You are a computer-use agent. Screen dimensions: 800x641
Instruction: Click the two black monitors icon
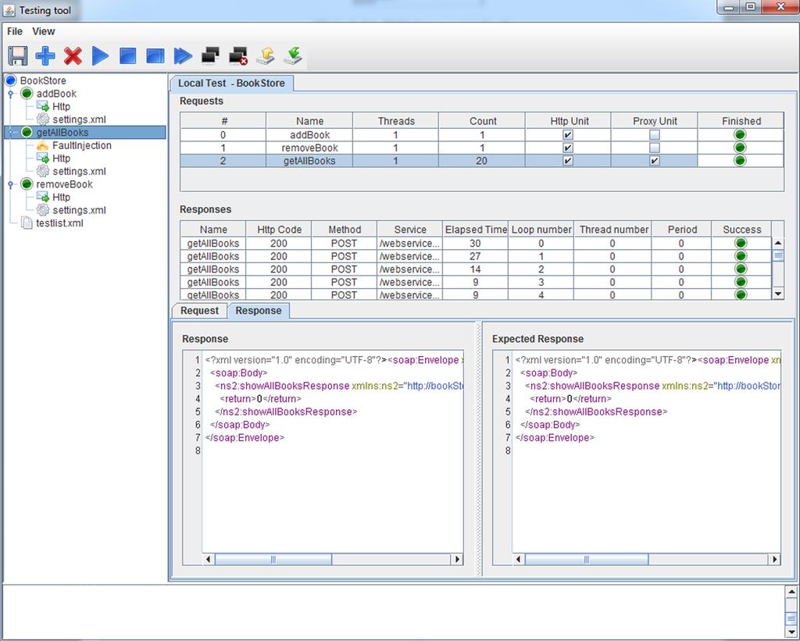pyautogui.click(x=210, y=55)
